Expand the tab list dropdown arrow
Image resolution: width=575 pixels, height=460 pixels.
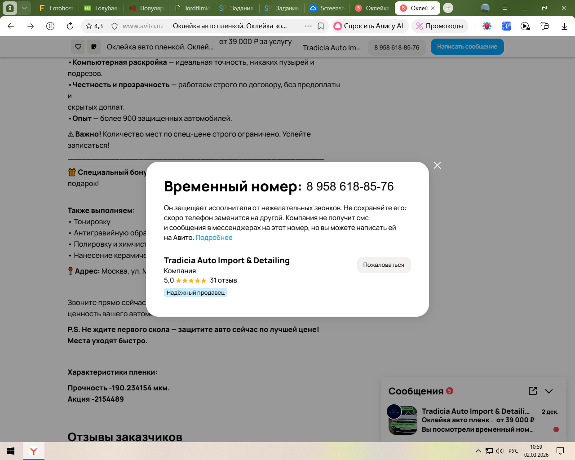(24, 8)
